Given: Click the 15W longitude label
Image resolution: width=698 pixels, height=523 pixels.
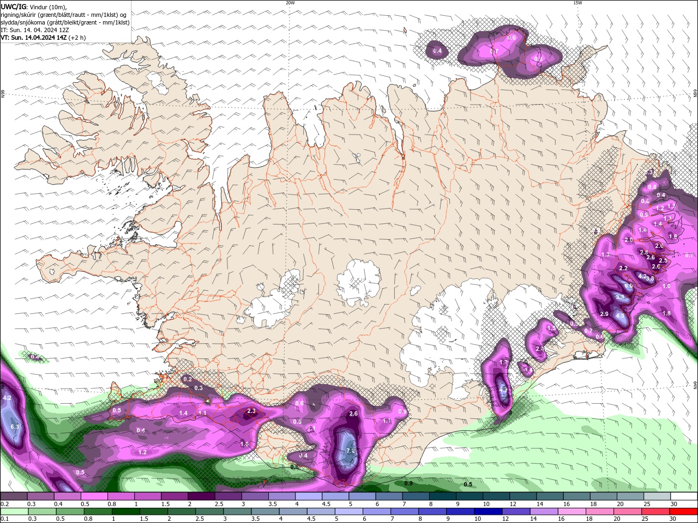Looking at the screenshot, I should [577, 3].
